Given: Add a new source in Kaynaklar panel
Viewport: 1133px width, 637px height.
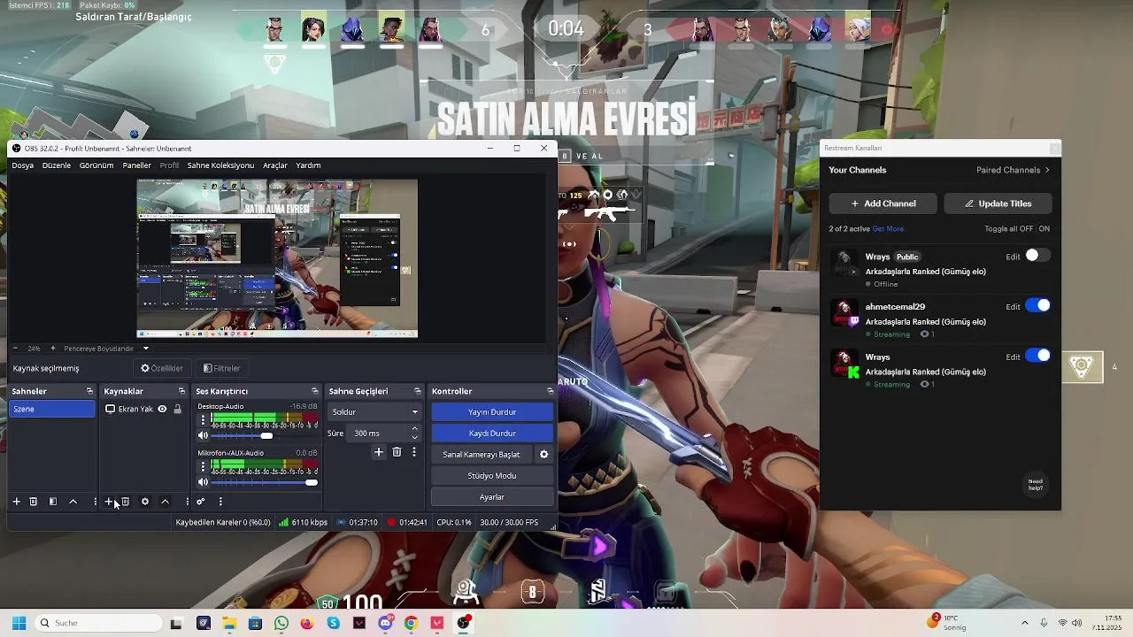Looking at the screenshot, I should click(x=109, y=502).
